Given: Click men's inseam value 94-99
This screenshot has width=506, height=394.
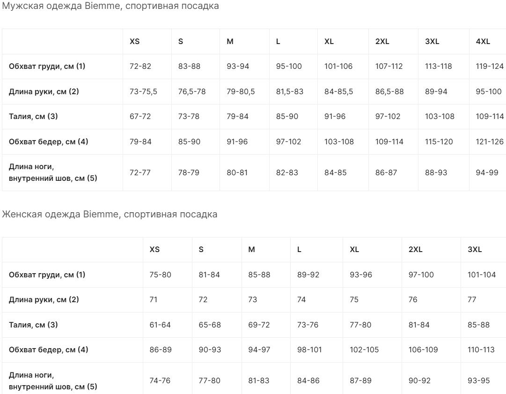Looking at the screenshot, I should point(487,172).
